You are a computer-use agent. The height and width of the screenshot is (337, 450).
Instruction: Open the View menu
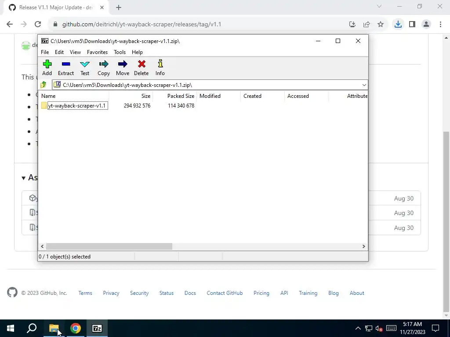(75, 52)
